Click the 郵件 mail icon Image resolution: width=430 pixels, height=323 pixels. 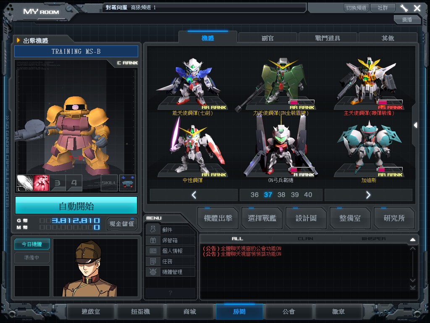153,229
